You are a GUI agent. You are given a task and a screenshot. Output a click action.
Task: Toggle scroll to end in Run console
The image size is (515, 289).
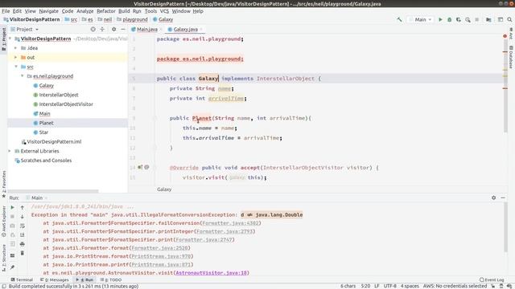[23, 235]
